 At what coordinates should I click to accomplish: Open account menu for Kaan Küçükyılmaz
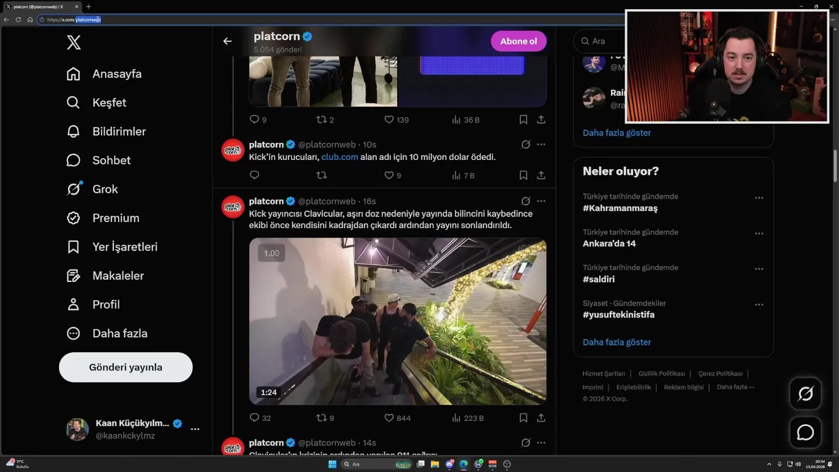(x=195, y=429)
